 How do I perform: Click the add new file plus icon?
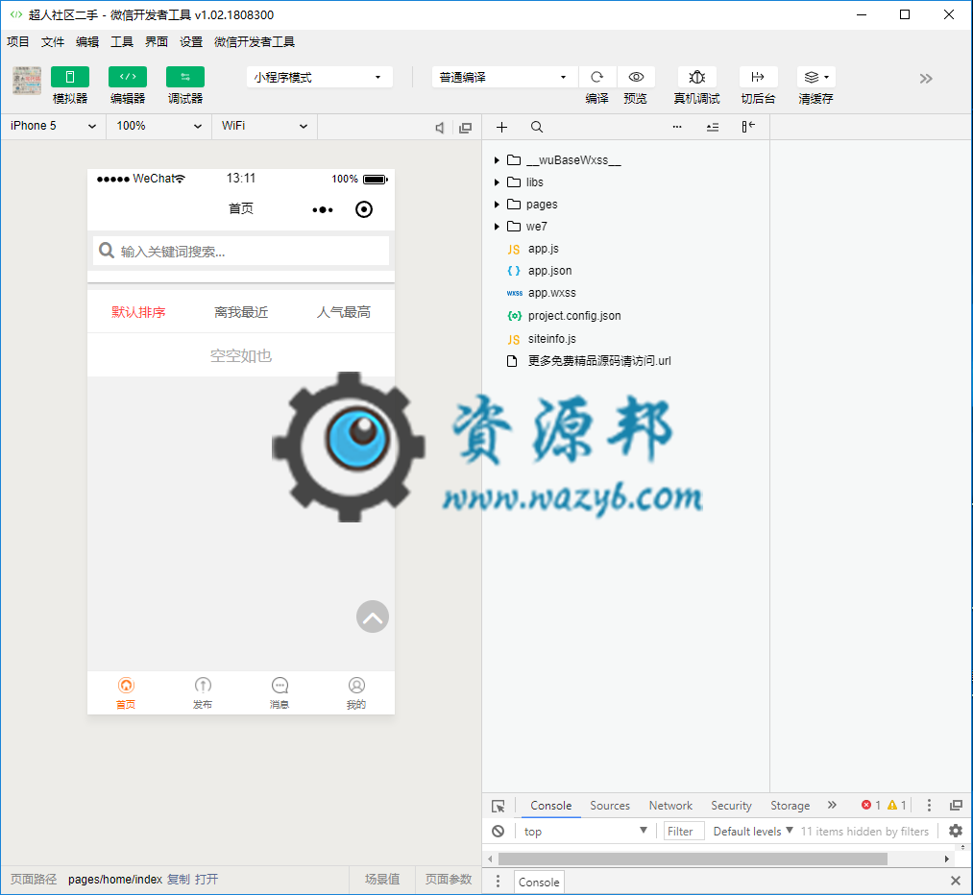point(502,127)
